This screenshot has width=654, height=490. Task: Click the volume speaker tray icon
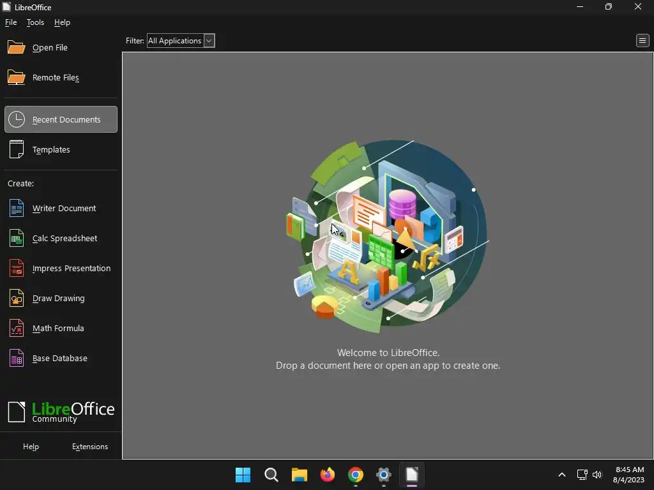597,475
